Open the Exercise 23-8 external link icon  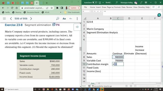click(x=54, y=25)
